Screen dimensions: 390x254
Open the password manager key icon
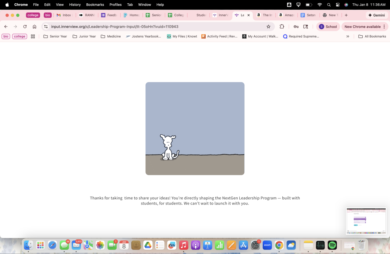[296, 27]
